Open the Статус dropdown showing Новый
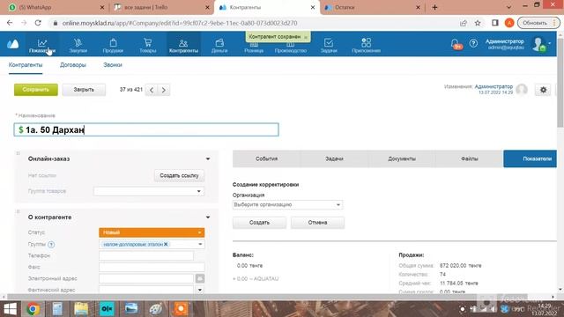 (x=152, y=232)
